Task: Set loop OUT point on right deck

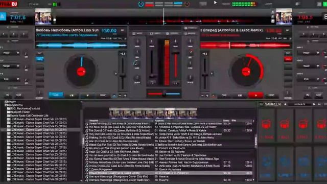Action: (x=319, y=95)
